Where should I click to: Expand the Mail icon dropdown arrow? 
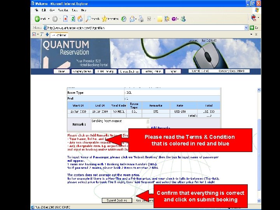[136, 19]
